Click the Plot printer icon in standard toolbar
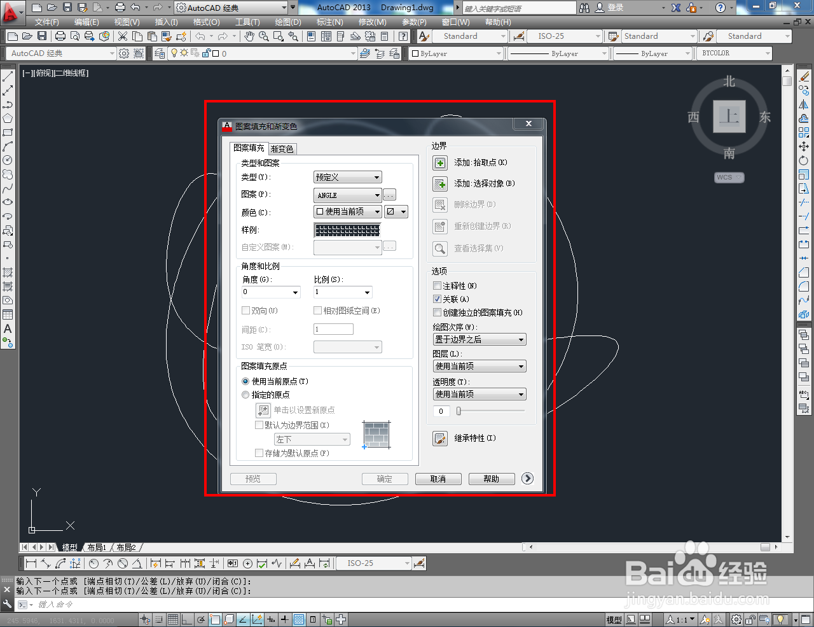This screenshot has width=814, height=627. 60,36
